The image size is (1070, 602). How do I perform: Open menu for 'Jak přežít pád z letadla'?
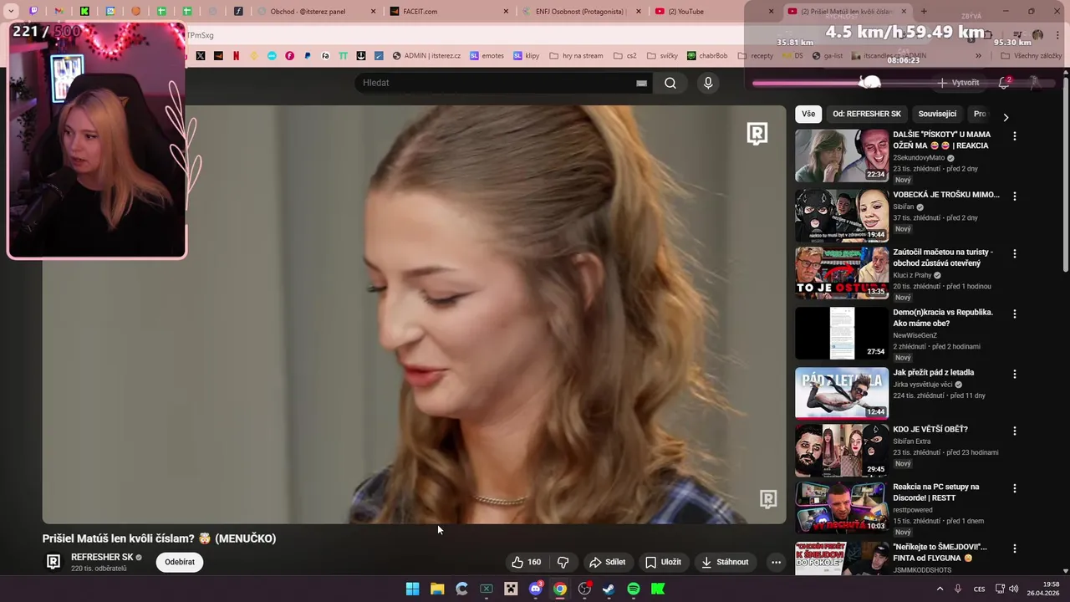click(1015, 374)
